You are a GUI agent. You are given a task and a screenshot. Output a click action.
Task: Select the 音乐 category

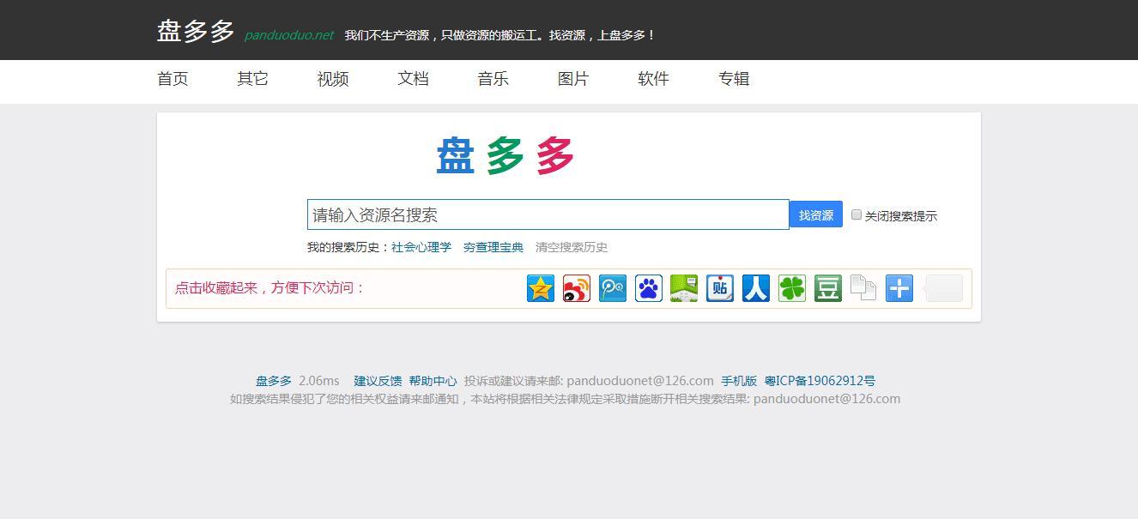click(x=493, y=79)
